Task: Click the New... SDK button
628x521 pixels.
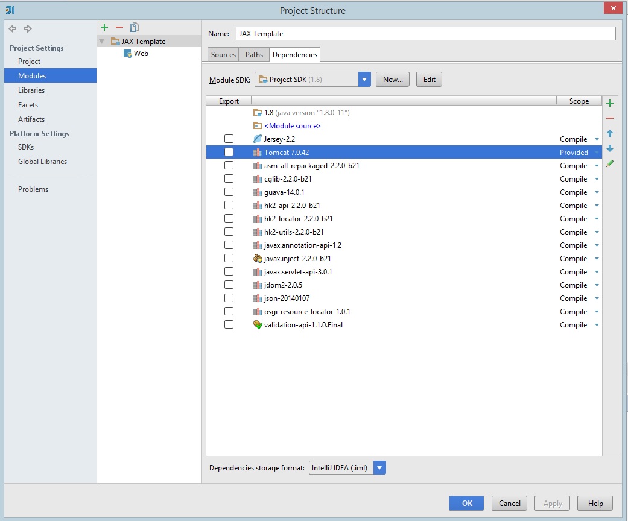Action: [393, 79]
